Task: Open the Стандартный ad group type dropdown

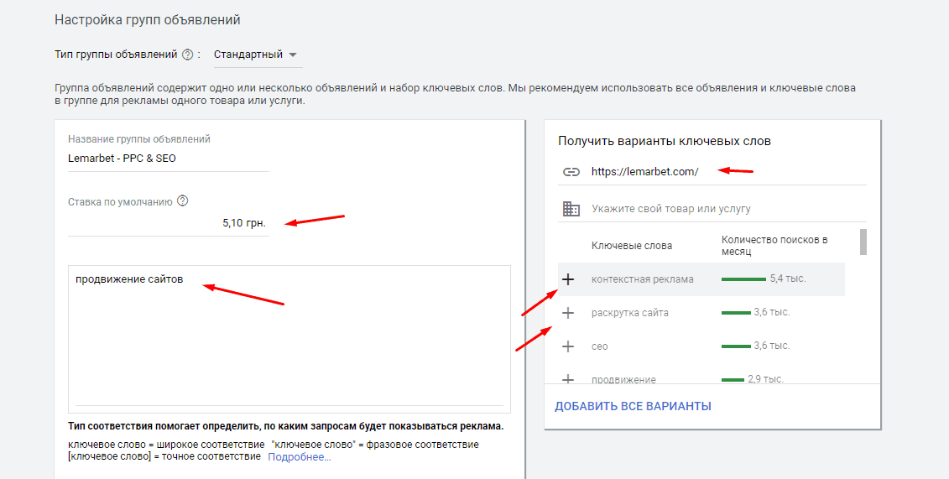Action: point(256,55)
